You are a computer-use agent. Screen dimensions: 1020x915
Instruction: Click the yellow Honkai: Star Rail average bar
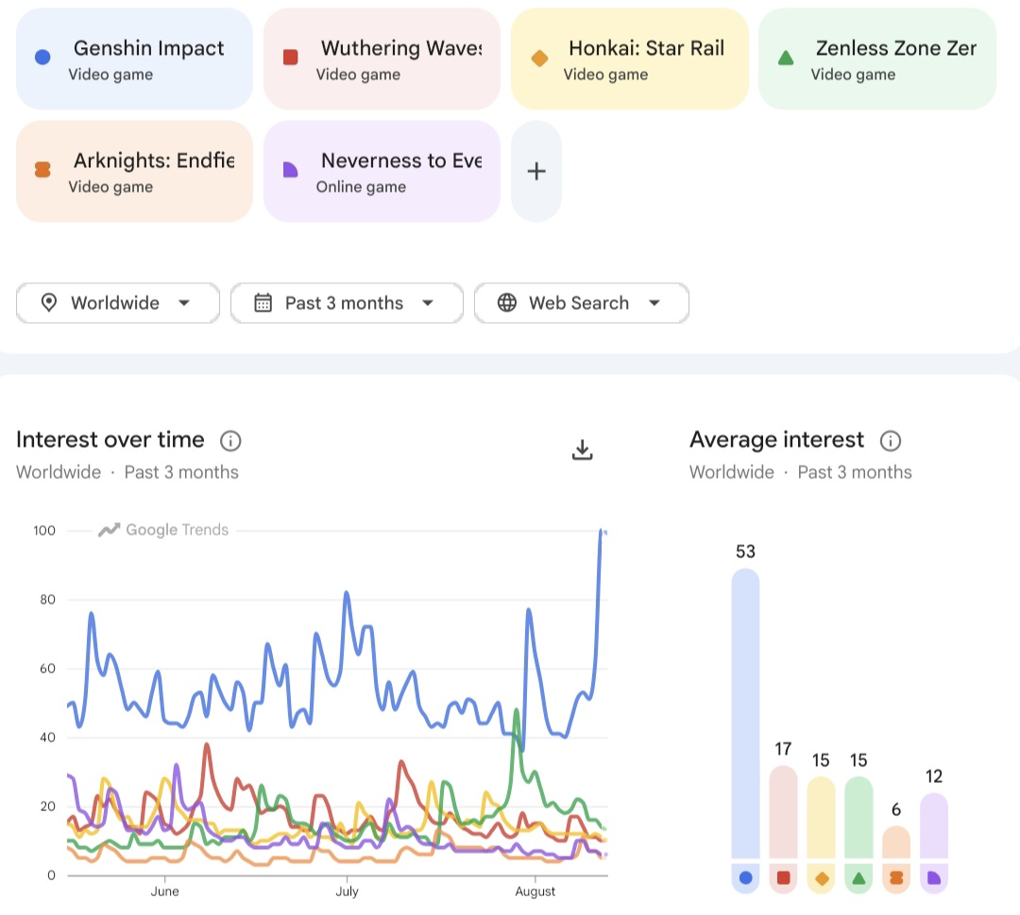tap(821, 818)
